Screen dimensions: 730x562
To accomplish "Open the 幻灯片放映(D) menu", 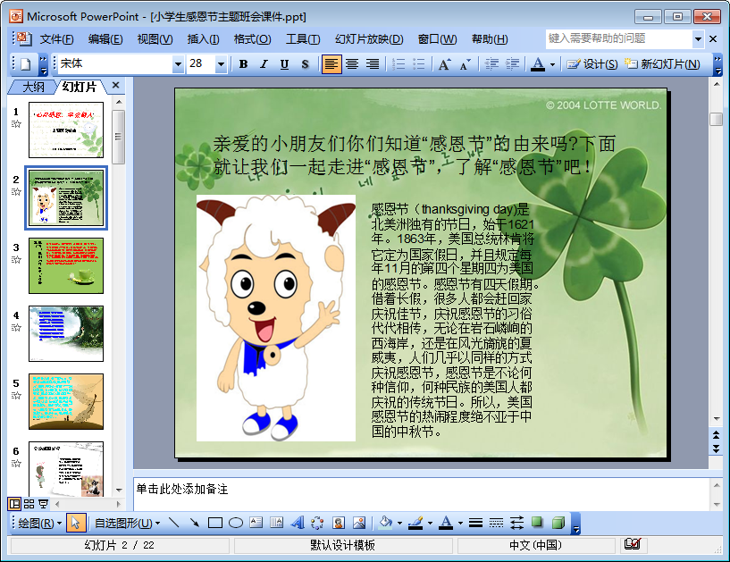I will tap(369, 39).
